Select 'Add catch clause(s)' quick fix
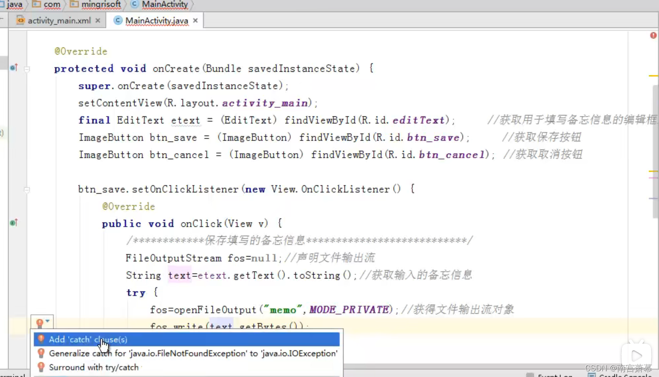Viewport: 659px width, 377px height. 187,339
